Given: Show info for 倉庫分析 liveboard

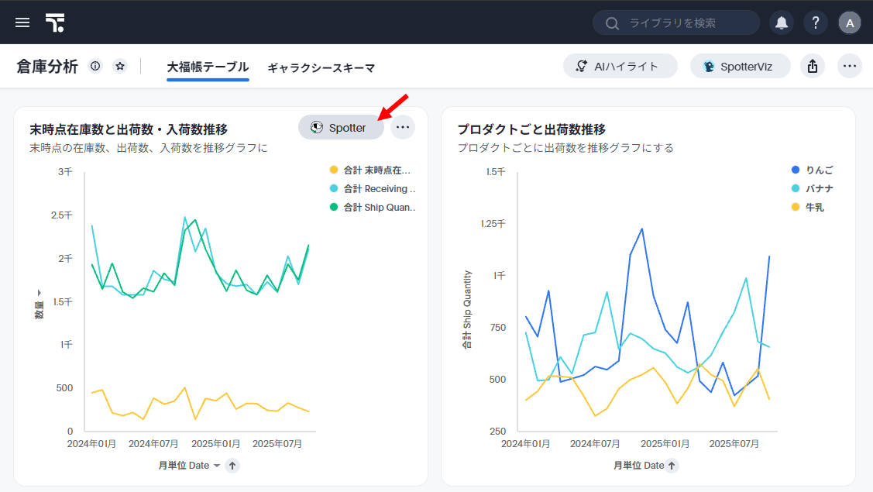Looking at the screenshot, I should pyautogui.click(x=95, y=67).
